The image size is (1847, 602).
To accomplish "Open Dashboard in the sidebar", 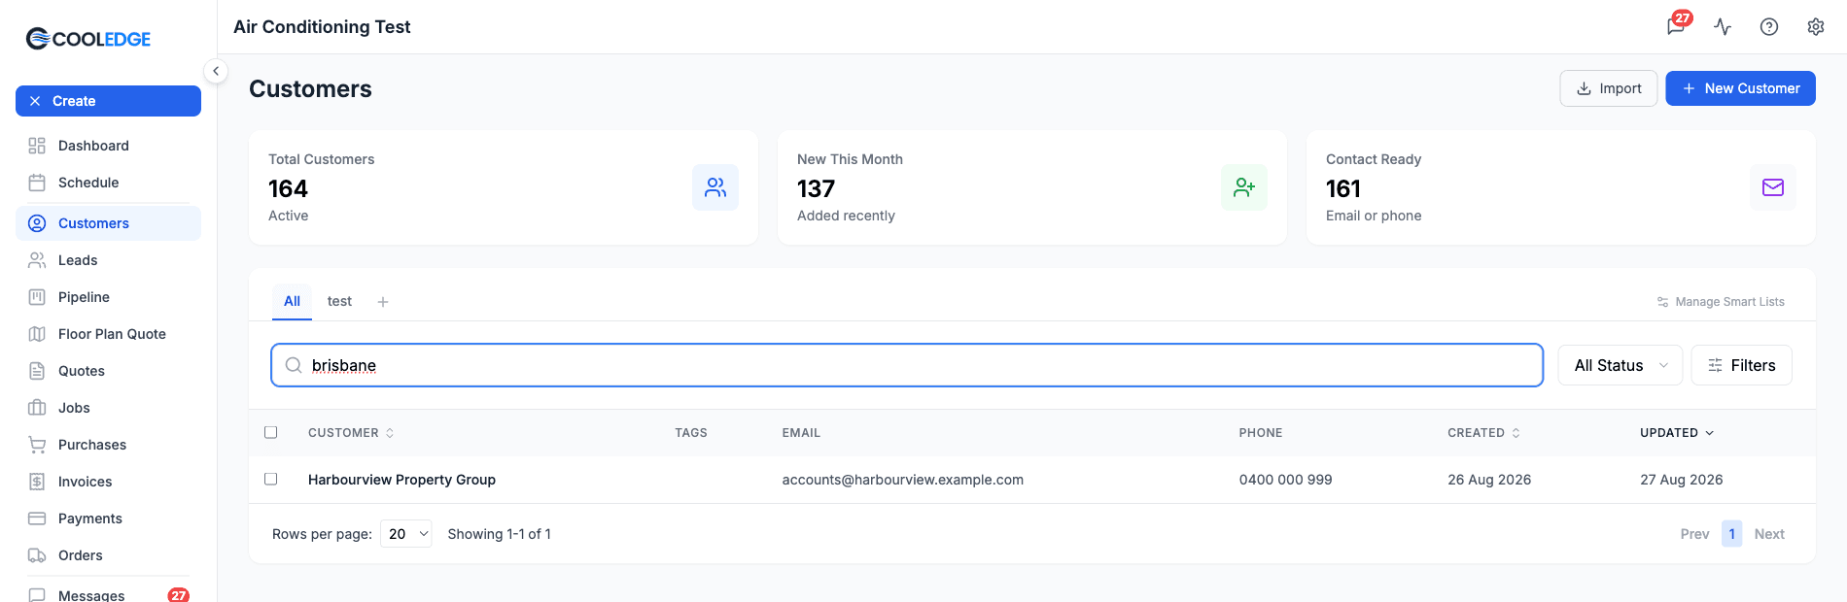I will [x=108, y=146].
